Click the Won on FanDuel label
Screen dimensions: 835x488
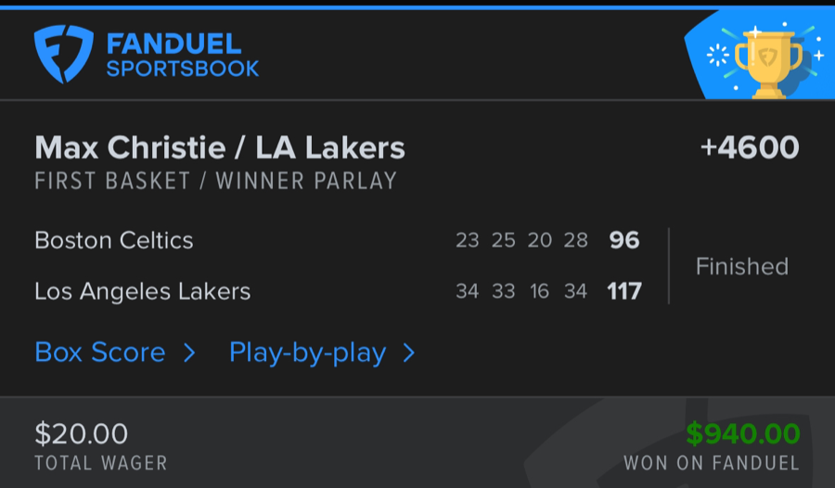712,462
